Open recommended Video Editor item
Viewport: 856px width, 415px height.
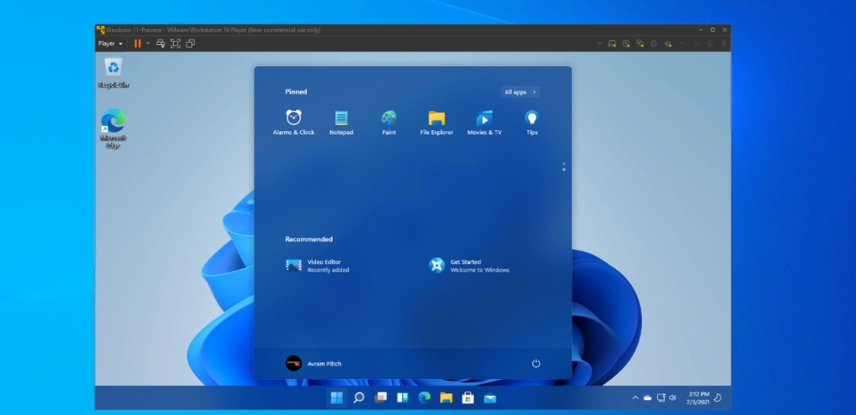[317, 266]
